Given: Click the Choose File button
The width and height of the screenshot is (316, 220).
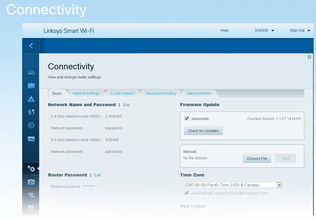Looking at the screenshot, I should tap(257, 158).
